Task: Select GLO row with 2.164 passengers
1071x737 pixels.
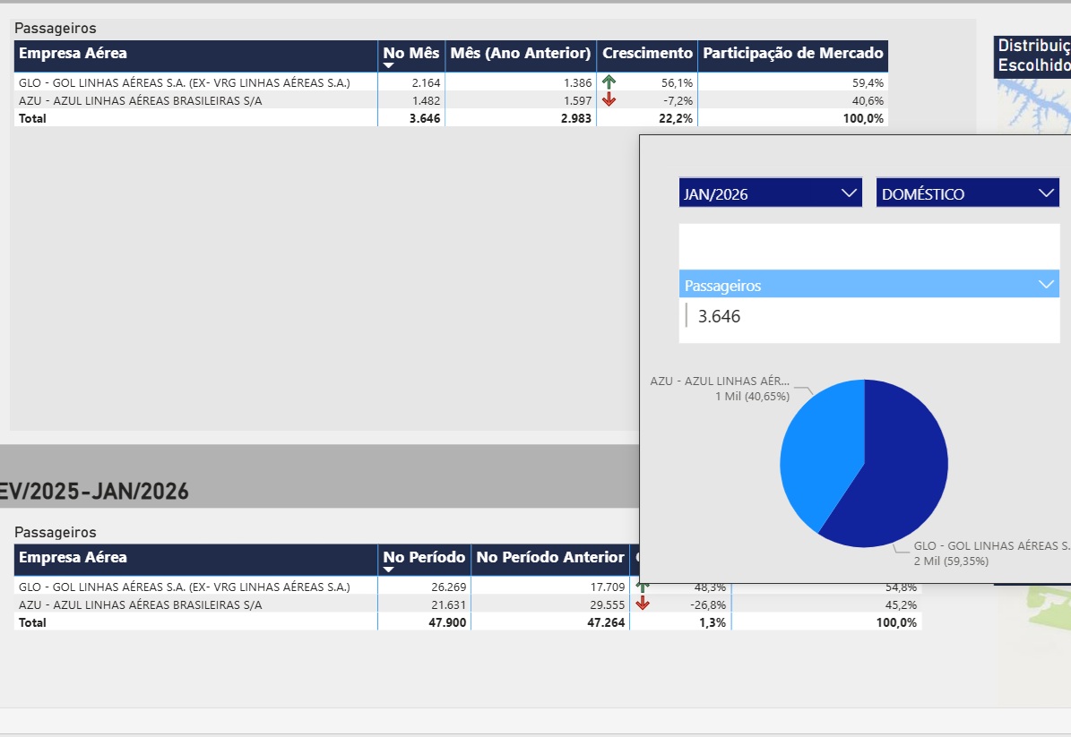Action: [184, 82]
